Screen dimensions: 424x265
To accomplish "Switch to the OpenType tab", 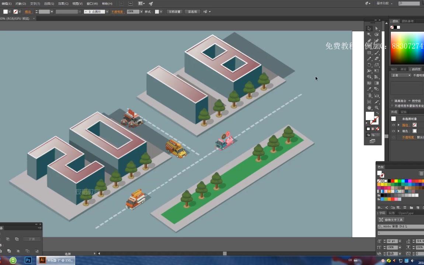I will (x=406, y=213).
